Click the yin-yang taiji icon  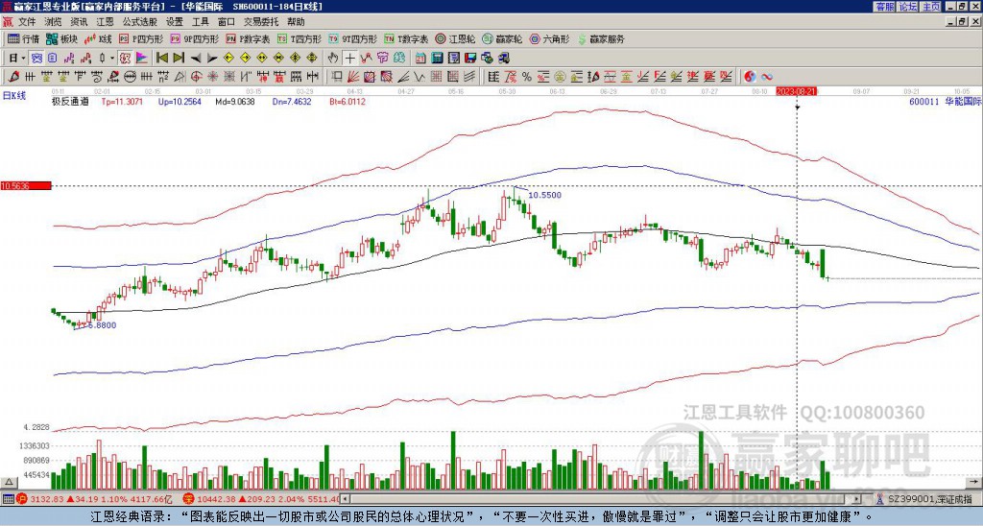[x=750, y=76]
